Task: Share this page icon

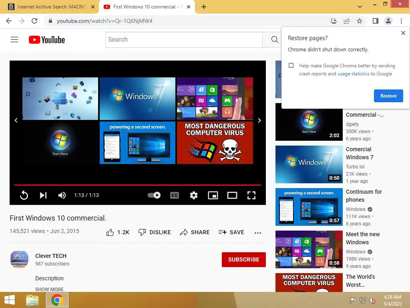Action: click(x=347, y=21)
